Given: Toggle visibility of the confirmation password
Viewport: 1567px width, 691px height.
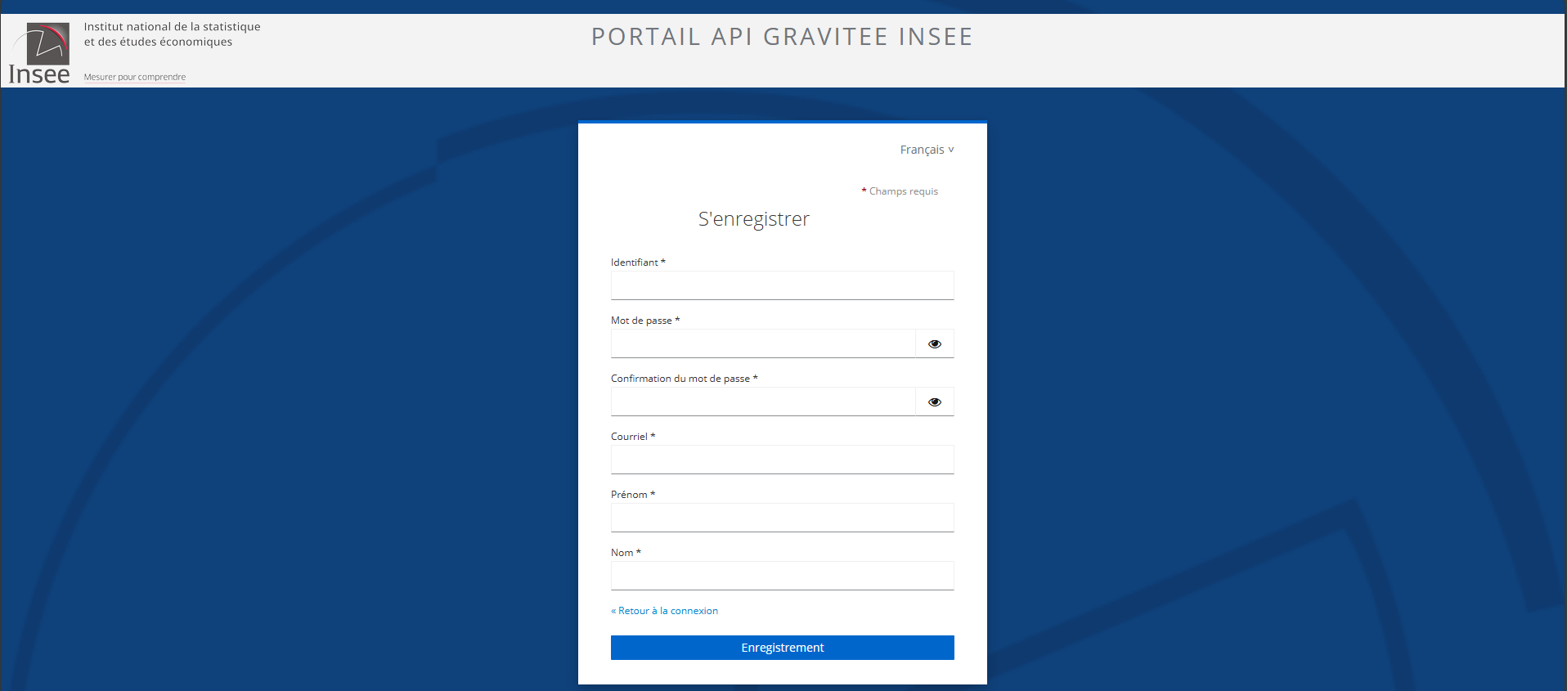Looking at the screenshot, I should pos(934,402).
